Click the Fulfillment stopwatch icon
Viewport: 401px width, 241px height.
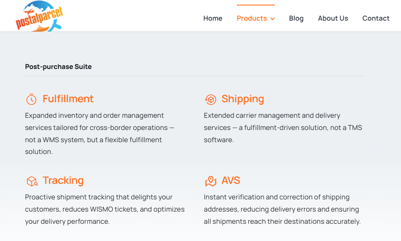(31, 99)
